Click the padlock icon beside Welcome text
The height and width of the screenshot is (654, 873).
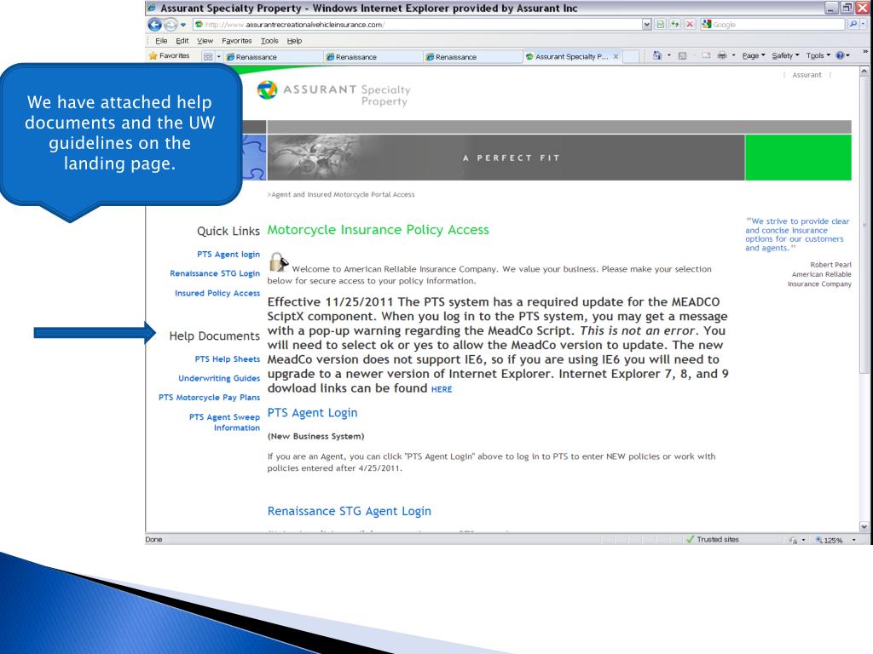coord(278,262)
